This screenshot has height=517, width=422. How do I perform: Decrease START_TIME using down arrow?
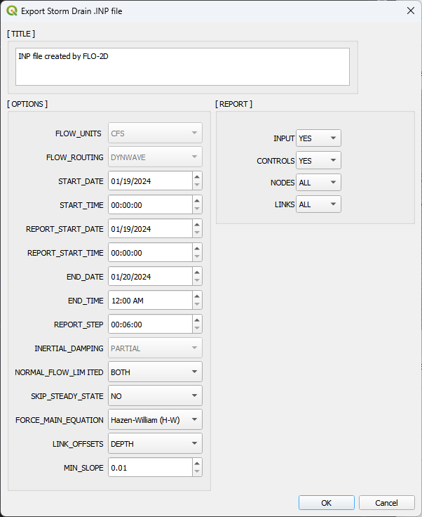[197, 209]
